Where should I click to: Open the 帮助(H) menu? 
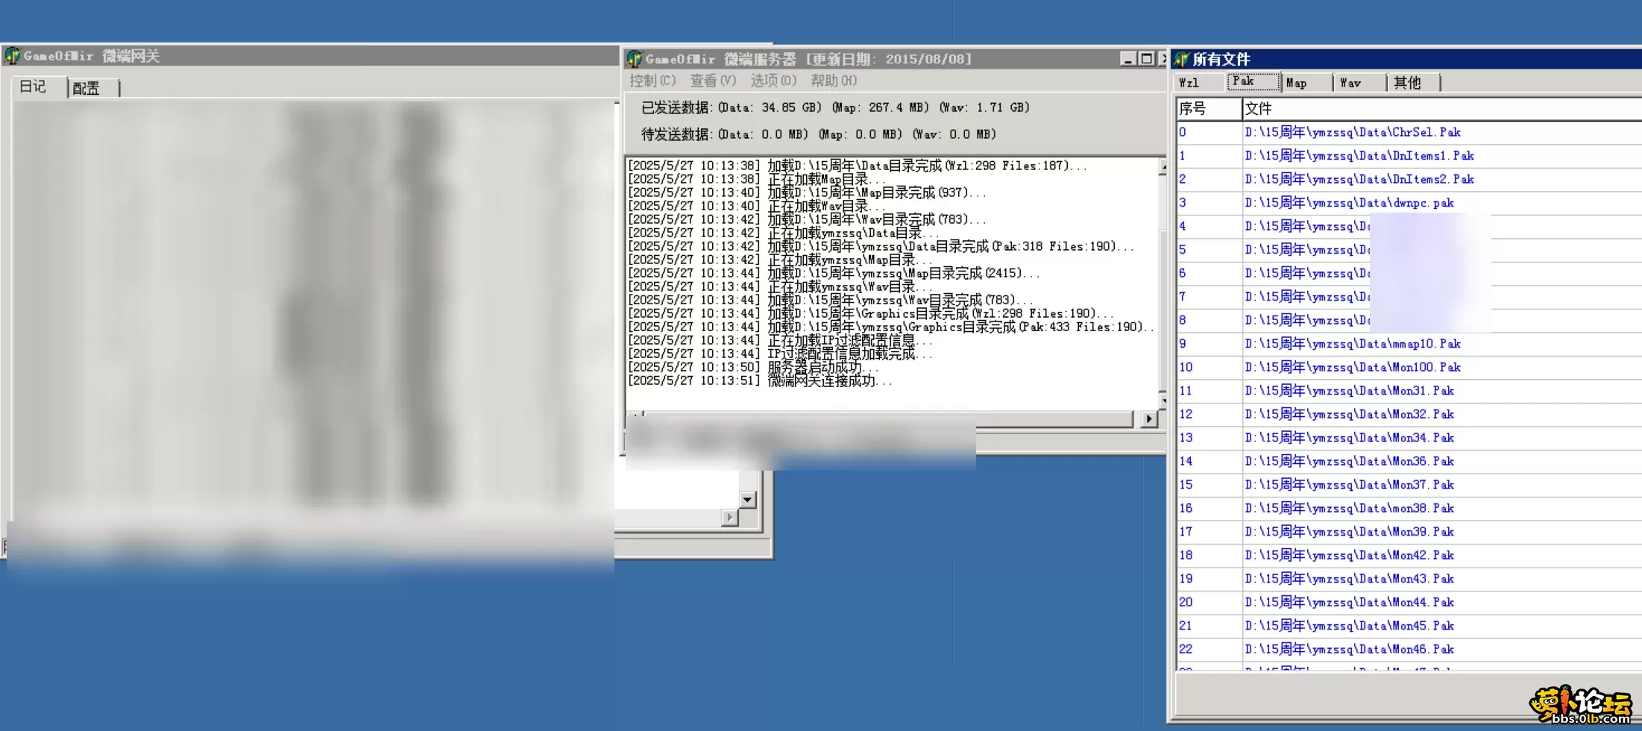tap(834, 81)
